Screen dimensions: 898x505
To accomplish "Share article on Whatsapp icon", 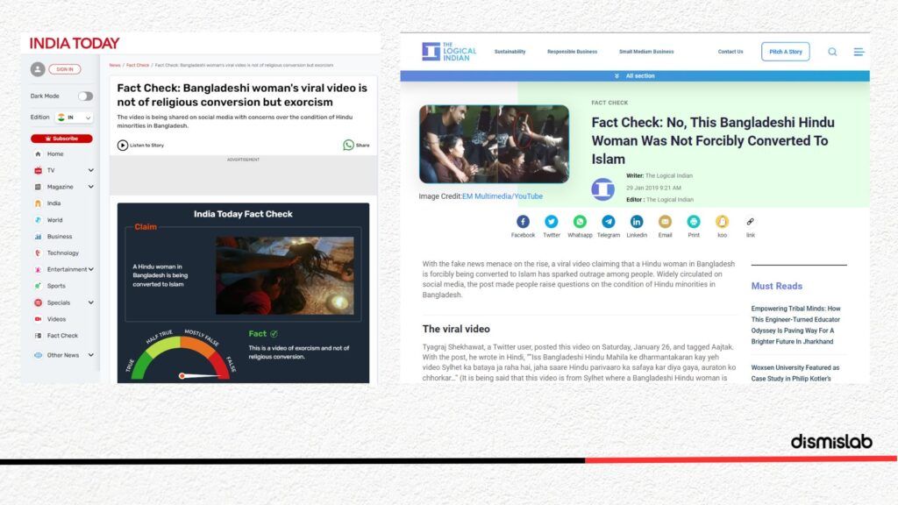I will pos(580,222).
